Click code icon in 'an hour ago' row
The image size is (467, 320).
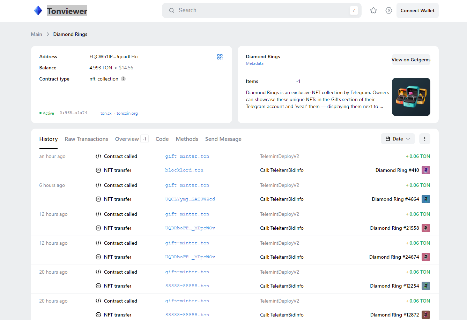pyautogui.click(x=98, y=156)
